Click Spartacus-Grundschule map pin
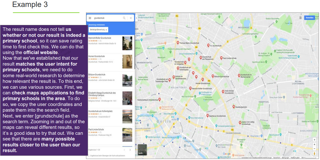320x160 pixels. (207, 115)
